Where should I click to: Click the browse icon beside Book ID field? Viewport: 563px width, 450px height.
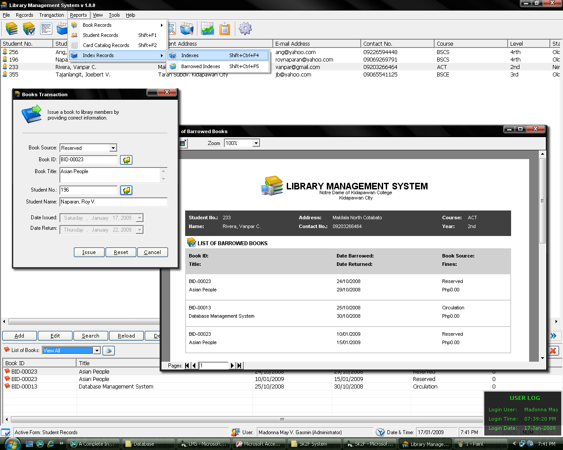[126, 160]
